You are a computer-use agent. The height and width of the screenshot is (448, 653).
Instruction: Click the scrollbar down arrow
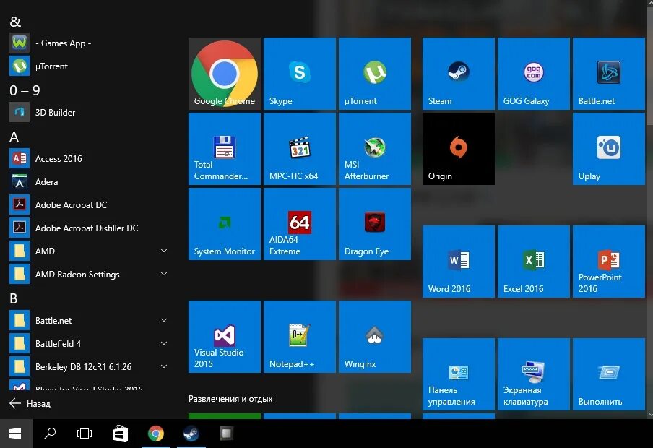649,415
